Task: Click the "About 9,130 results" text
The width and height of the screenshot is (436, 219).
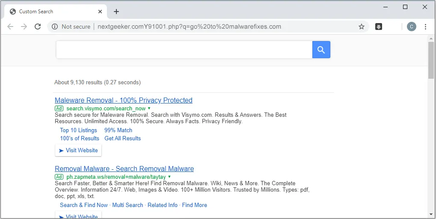Action: click(x=79, y=82)
